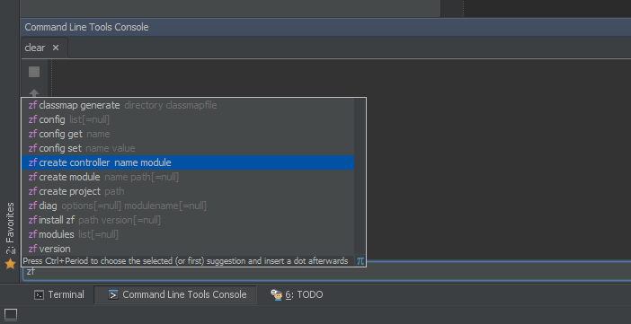Open the 2: Favorites side panel

10,236
